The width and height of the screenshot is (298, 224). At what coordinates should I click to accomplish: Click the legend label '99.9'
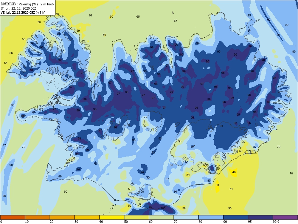276,222
